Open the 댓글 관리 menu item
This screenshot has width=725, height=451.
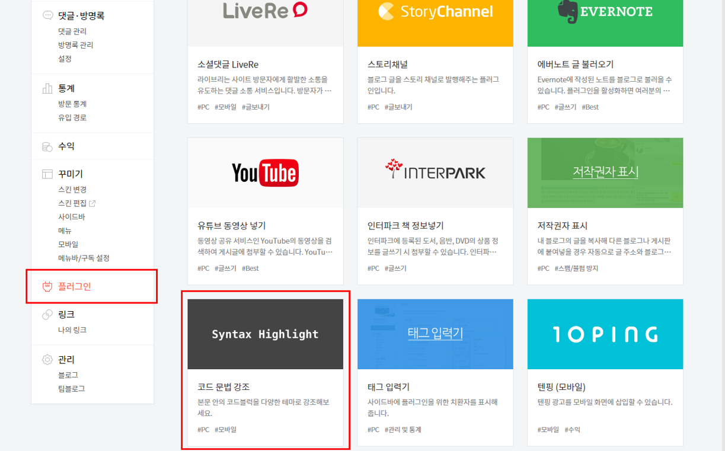(x=72, y=31)
